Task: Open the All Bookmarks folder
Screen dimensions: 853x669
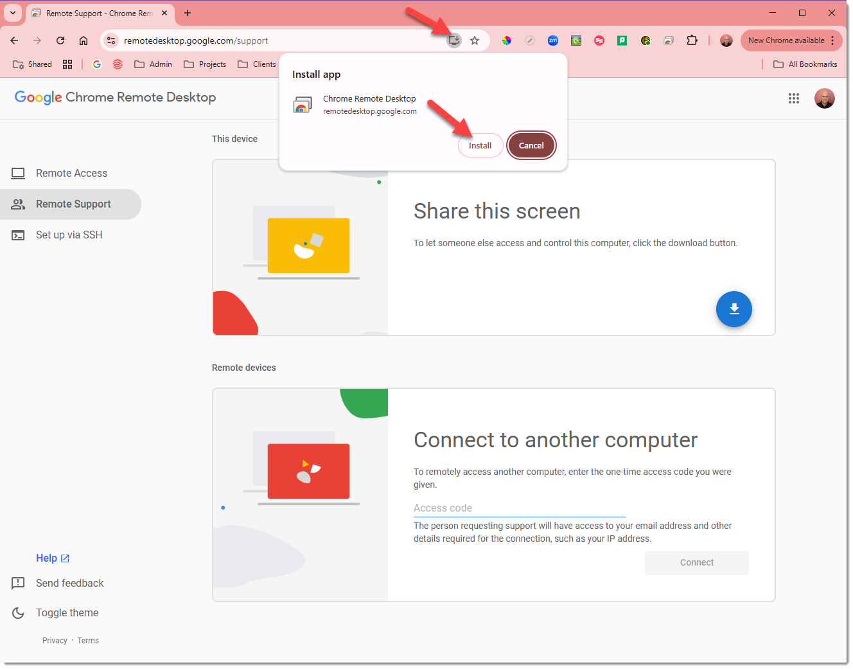Action: pyautogui.click(x=805, y=64)
